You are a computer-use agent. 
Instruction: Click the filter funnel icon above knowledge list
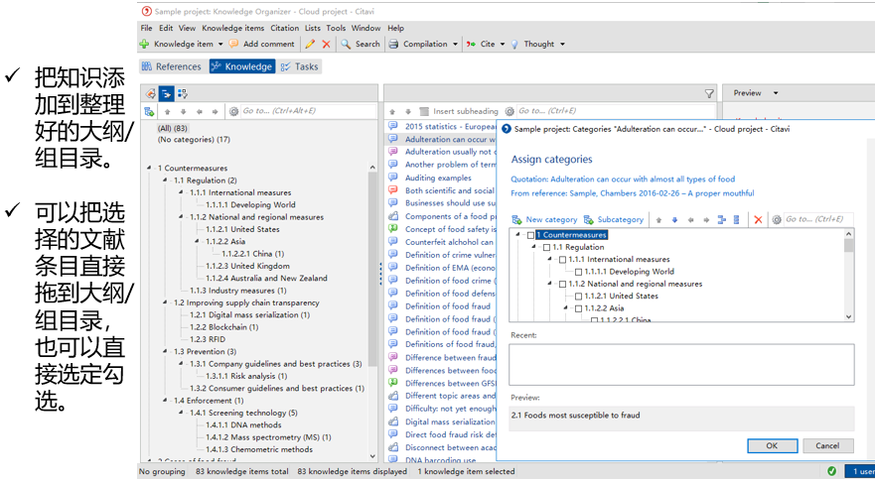point(709,93)
